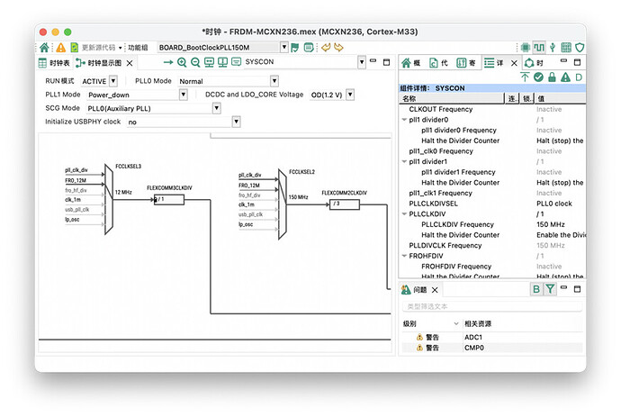The width and height of the screenshot is (621, 417).
Task: Open the shield security tool icon
Action: (580, 48)
